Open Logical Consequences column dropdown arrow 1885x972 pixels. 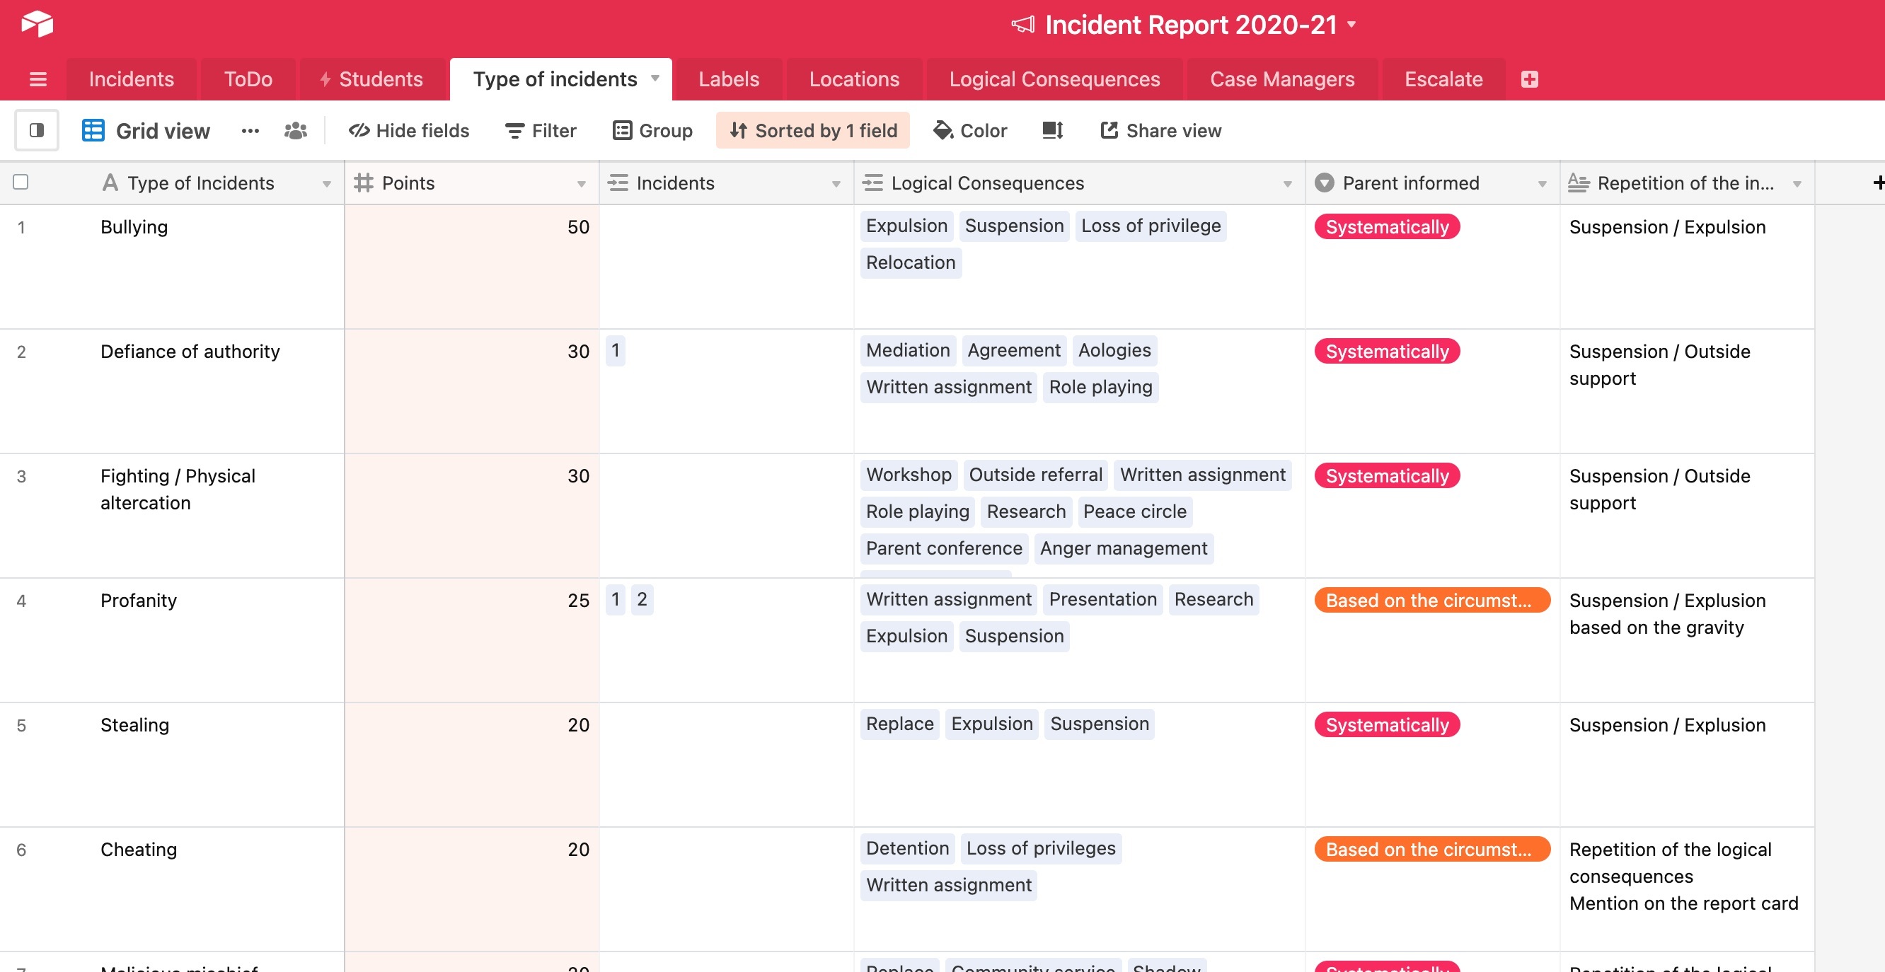(1288, 185)
